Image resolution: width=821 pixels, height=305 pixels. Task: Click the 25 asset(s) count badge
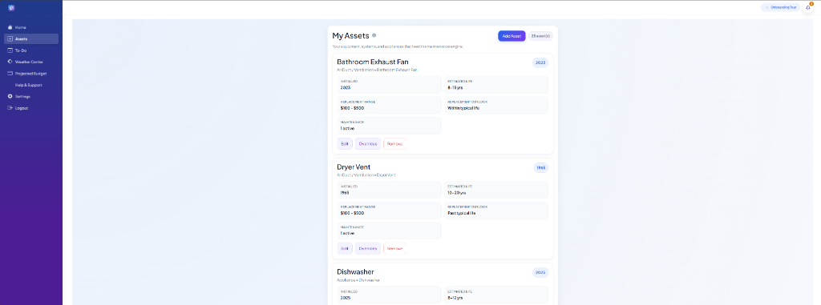(x=540, y=36)
